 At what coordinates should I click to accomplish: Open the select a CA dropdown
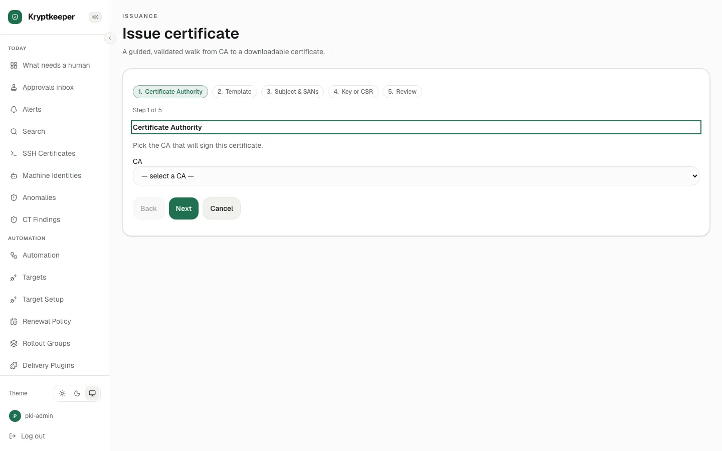tap(416, 176)
